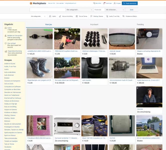Open Kleding | Heren group link
This screenshot has height=150, width=166.
click(10, 118)
